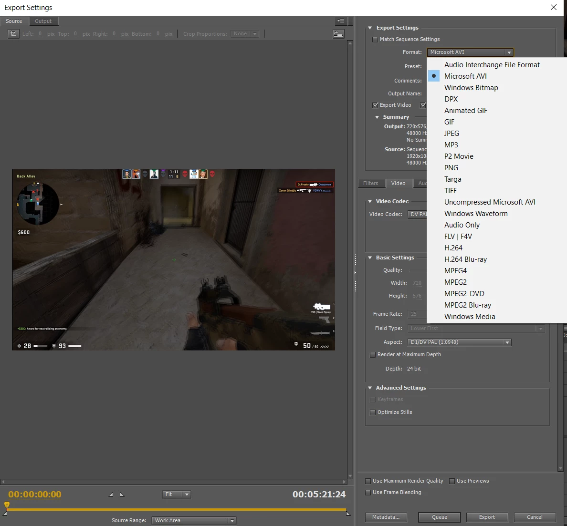Activate the crop tool icon
Viewport: 567px width, 526px height.
click(13, 33)
